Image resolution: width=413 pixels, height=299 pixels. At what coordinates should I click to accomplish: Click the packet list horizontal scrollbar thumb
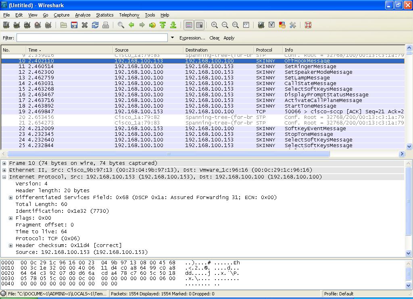coord(169,154)
